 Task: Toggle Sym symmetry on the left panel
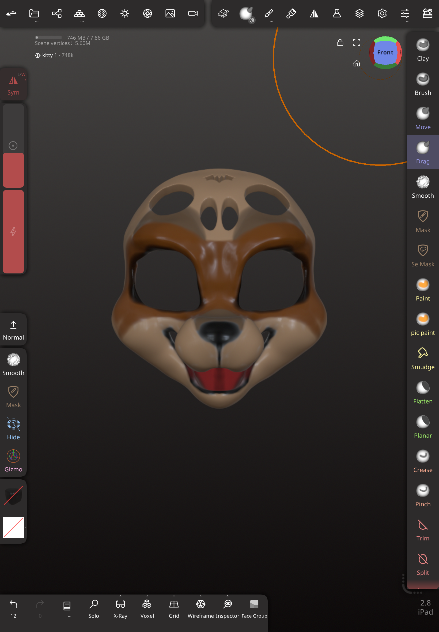pyautogui.click(x=13, y=84)
